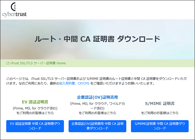
Task: Click the intro paragraph starting このページでは
Action: 97,81
